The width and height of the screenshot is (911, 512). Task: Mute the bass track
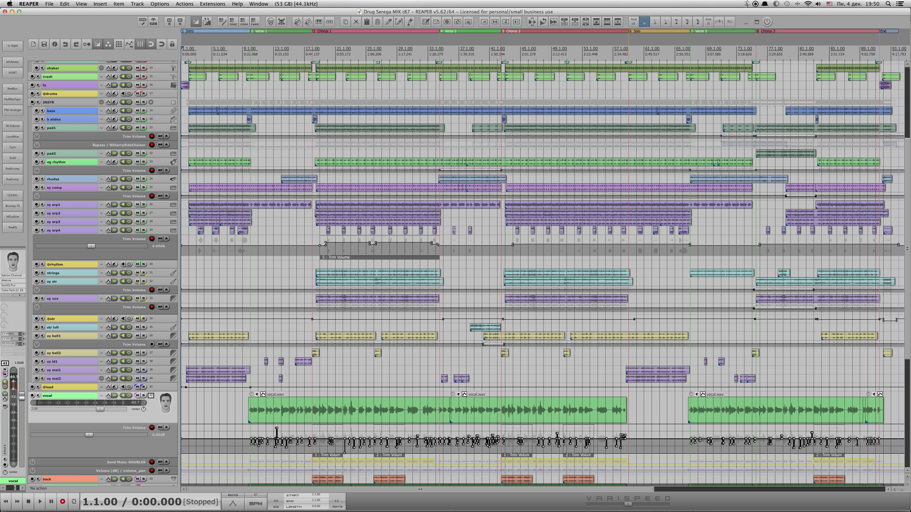click(137, 111)
